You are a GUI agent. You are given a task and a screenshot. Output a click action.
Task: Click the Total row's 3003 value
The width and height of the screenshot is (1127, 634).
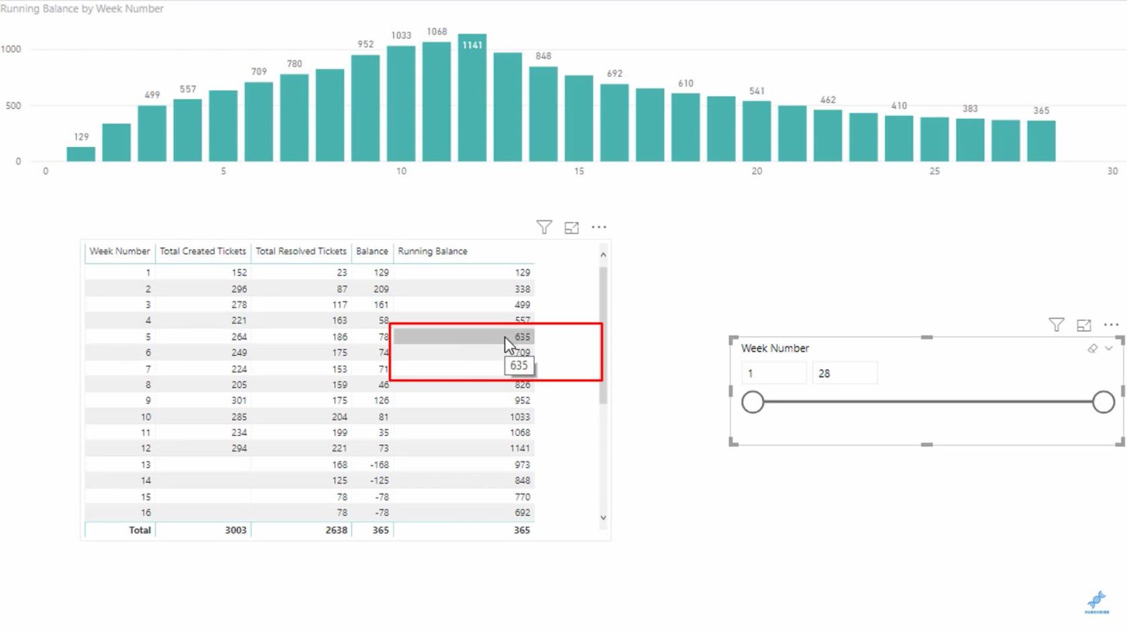(235, 530)
